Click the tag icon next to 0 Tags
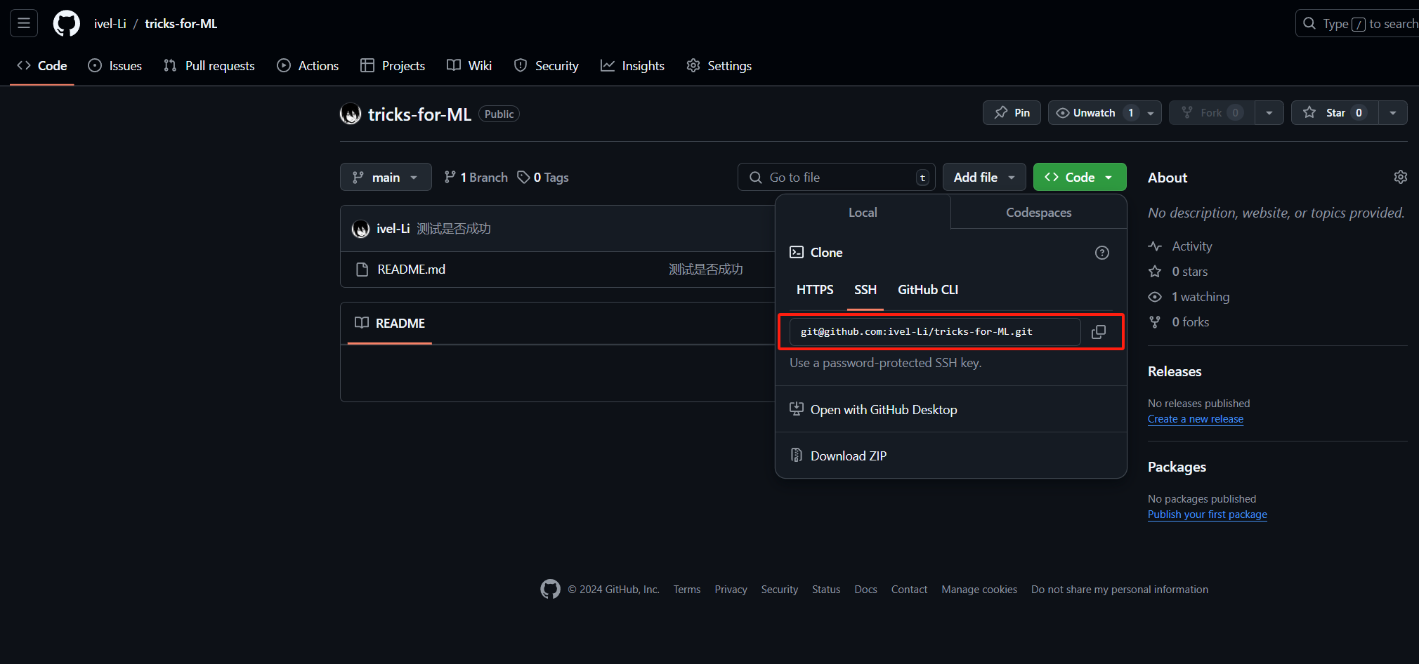Viewport: 1419px width, 664px height. tap(523, 177)
